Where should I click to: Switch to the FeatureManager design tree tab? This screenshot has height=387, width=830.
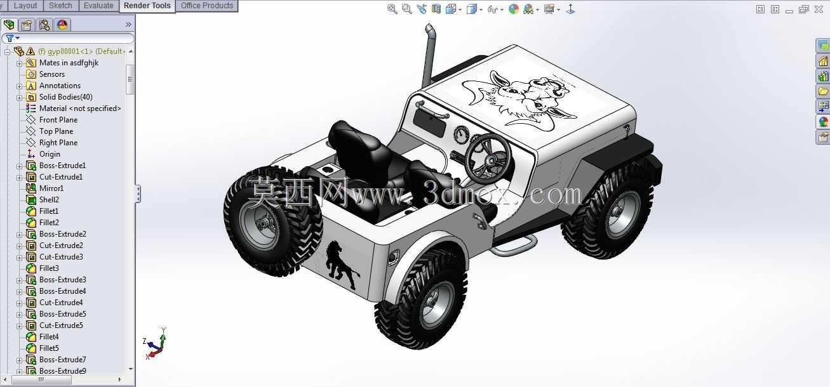click(9, 25)
